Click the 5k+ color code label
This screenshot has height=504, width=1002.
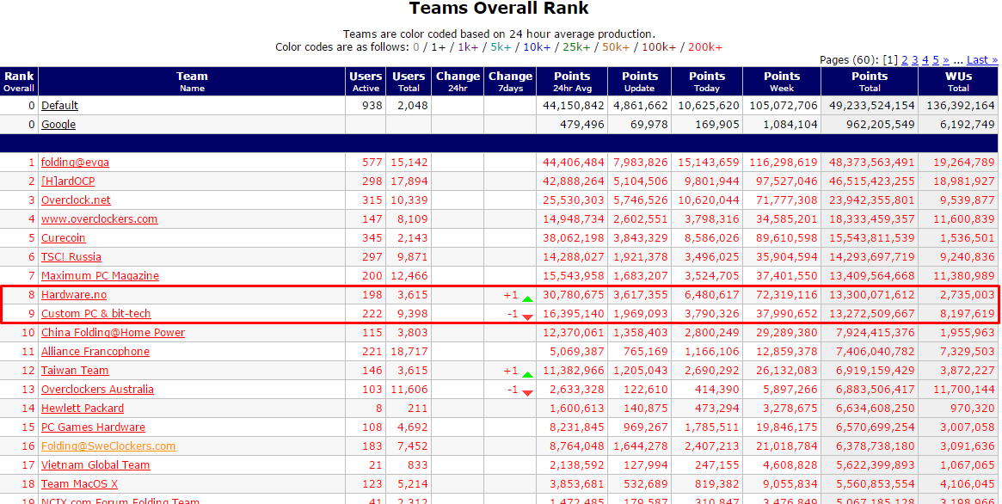coord(501,47)
